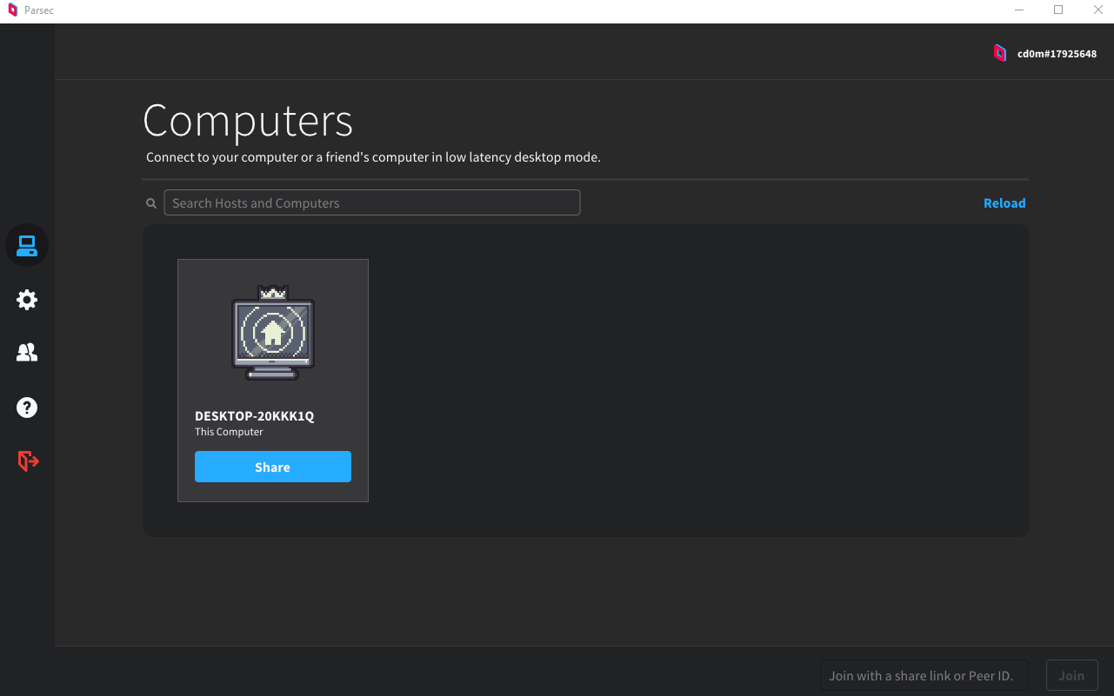The height and width of the screenshot is (696, 1114).
Task: Click the Join button
Action: tap(1071, 675)
